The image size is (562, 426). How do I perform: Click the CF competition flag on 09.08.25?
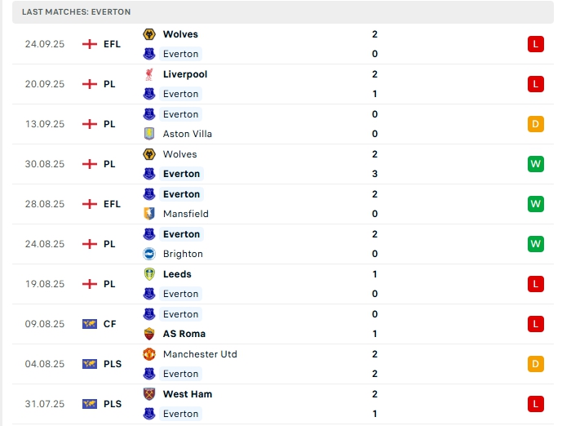click(90, 324)
